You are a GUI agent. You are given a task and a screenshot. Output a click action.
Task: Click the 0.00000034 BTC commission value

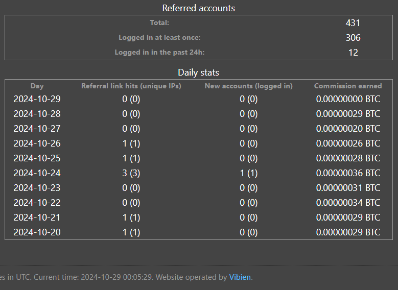point(348,203)
